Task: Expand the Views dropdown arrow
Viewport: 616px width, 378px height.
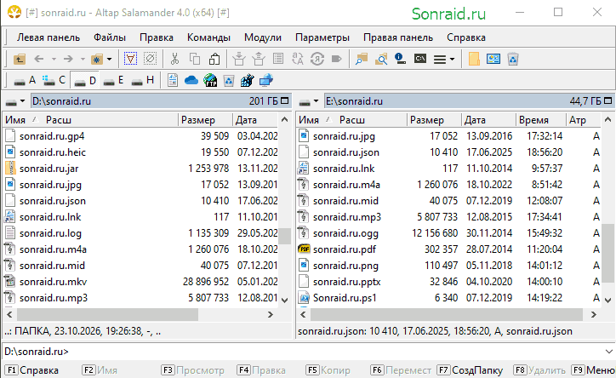Action: point(452,60)
